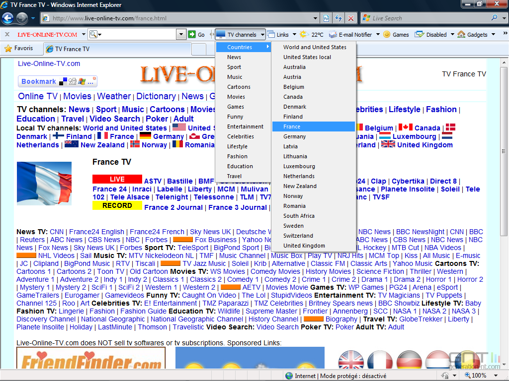Click the green Go arrow button
The image size is (509, 381).
[x=192, y=34]
